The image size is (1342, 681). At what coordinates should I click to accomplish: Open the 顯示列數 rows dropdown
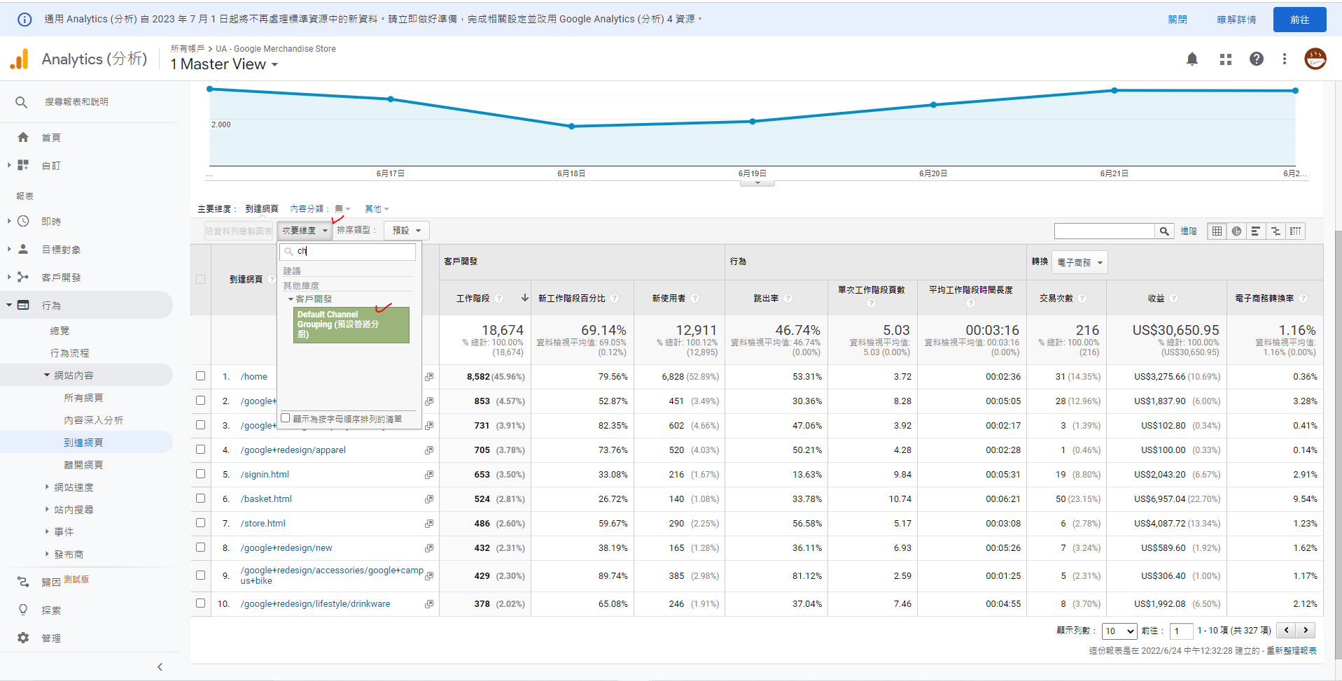pos(1119,631)
